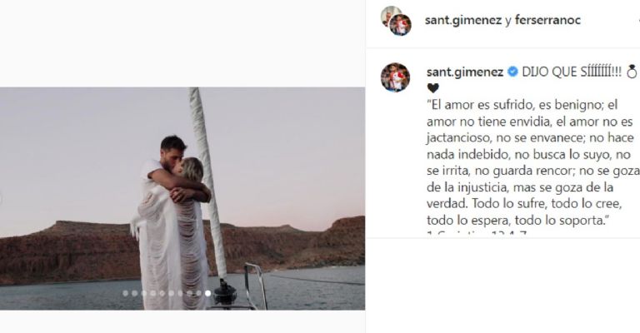Jump to first carousel dot
Viewport: 640px width, 333px height.
(x=125, y=293)
